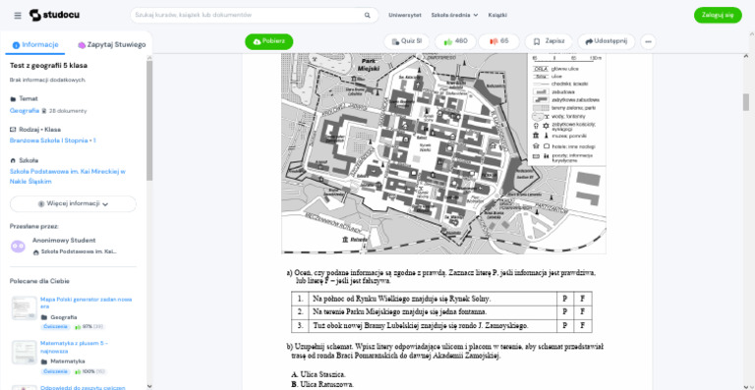Viewport: 755px width, 390px height.
Task: Open the Anonimowy Student name link
Action: coord(64,241)
